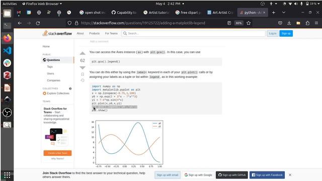Click the 80% zoom level indicator
Screen dimensions: 322x181
[238, 23]
